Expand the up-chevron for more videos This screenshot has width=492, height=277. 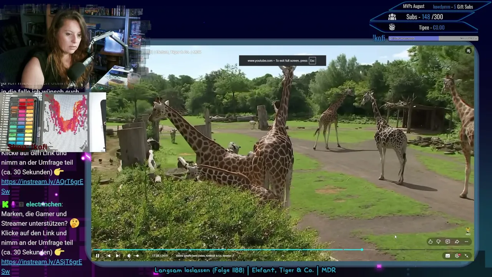[x=283, y=255]
